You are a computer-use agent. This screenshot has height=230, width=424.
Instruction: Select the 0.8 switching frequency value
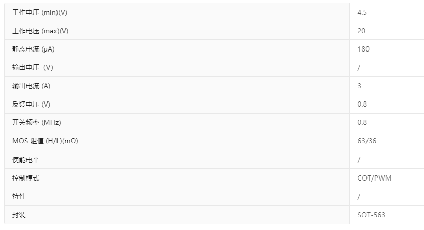(x=362, y=122)
